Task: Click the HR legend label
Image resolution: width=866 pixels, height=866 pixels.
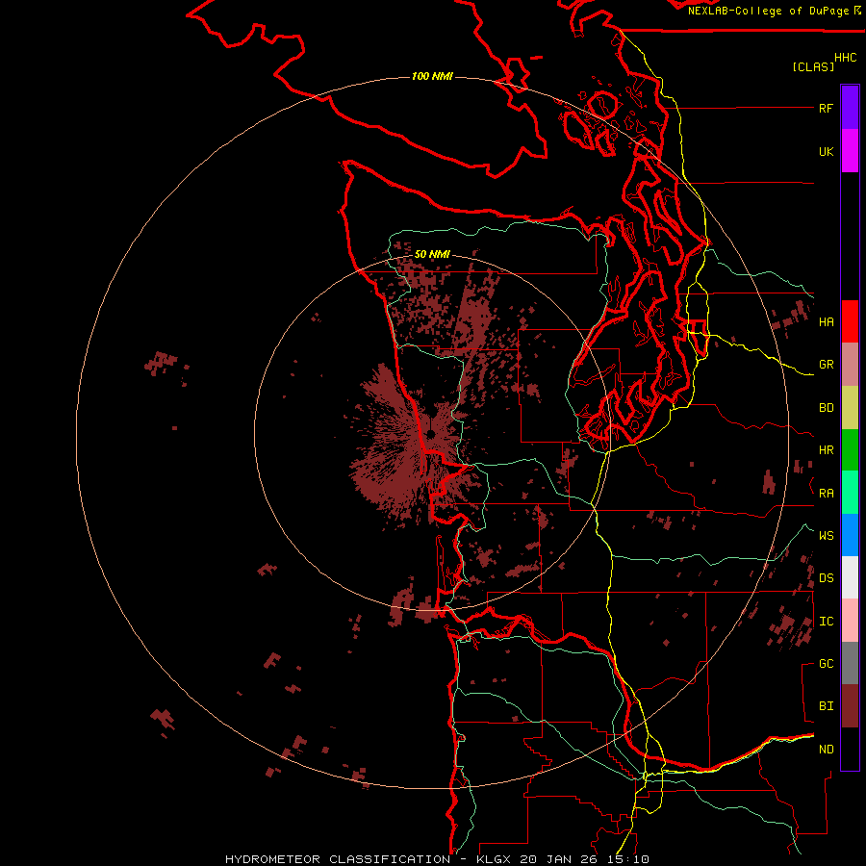Action: 826,450
